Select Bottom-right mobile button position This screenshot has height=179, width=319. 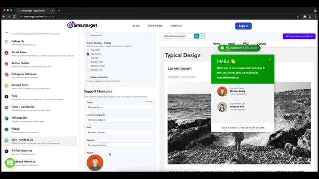(88, 62)
